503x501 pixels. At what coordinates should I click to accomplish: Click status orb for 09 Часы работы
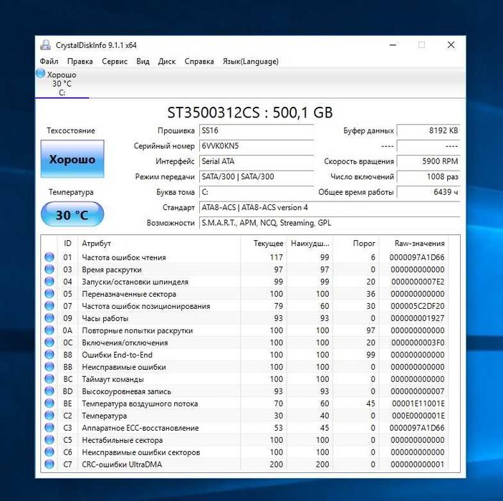click(49, 318)
